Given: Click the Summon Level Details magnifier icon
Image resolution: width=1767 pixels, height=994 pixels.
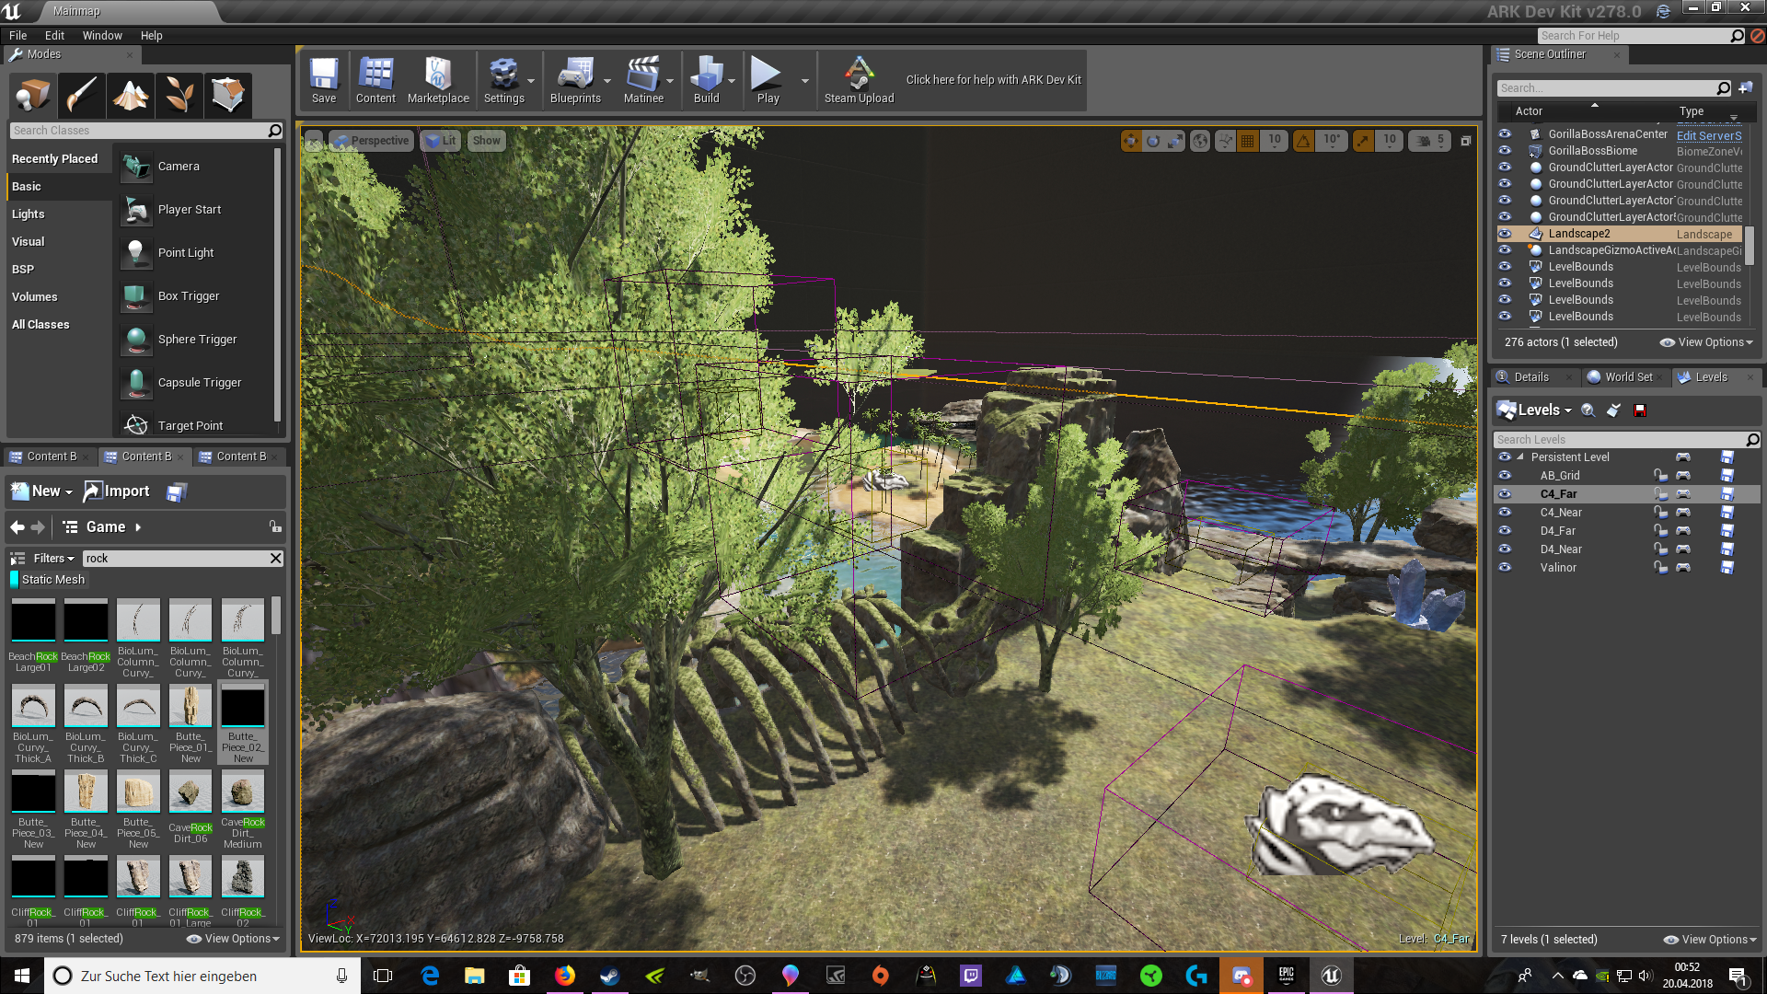Looking at the screenshot, I should pos(1588,410).
